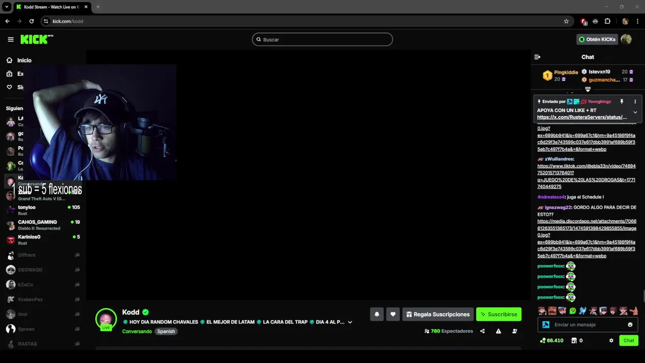Open Spreen offline channel
The height and width of the screenshot is (363, 645).
43,329
